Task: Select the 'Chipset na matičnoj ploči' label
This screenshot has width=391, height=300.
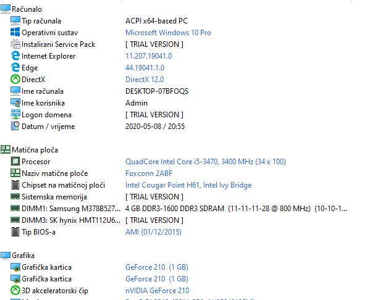Action: [64, 185]
